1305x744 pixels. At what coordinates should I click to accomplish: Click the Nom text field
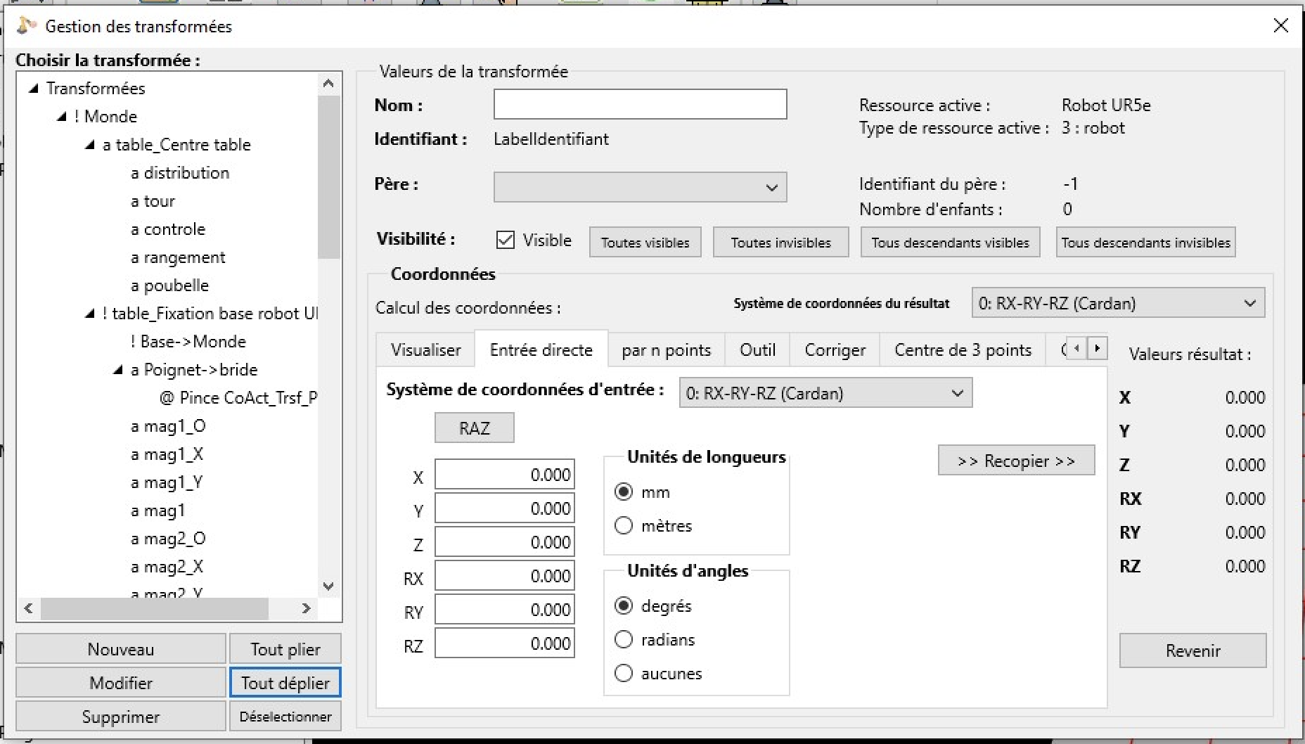point(640,105)
